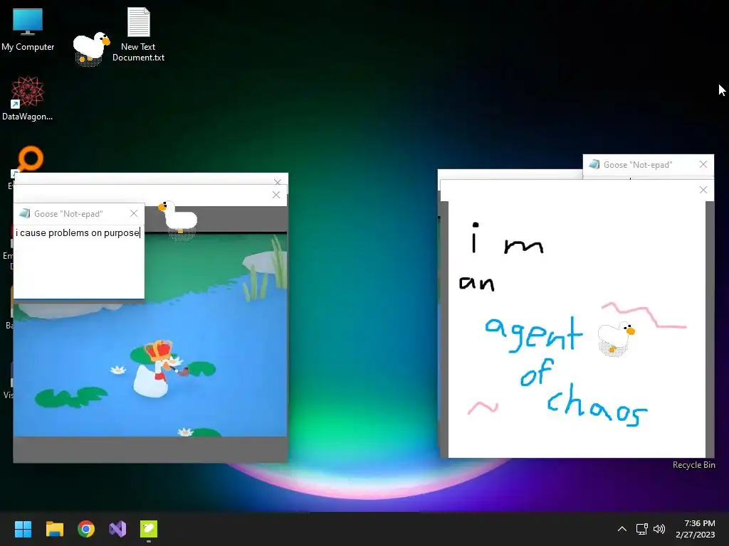
Task: Close the left Goose "Not-epad" window
Action: [134, 213]
